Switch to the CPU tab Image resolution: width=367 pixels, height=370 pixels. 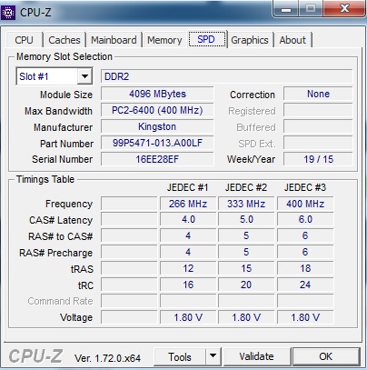[x=24, y=40]
